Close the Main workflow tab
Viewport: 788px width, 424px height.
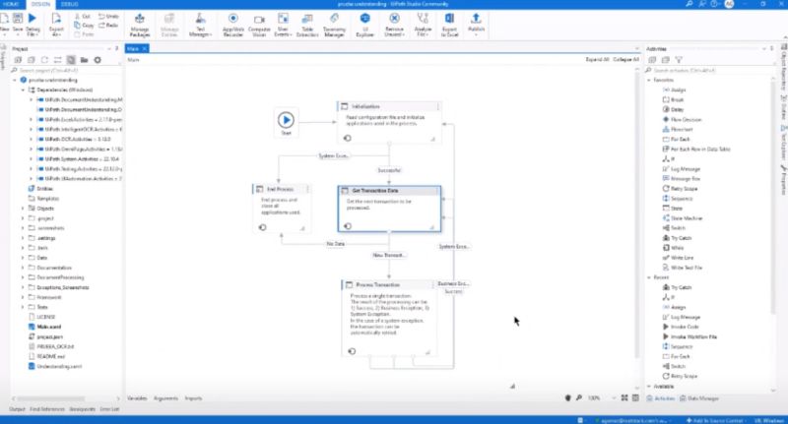(144, 48)
